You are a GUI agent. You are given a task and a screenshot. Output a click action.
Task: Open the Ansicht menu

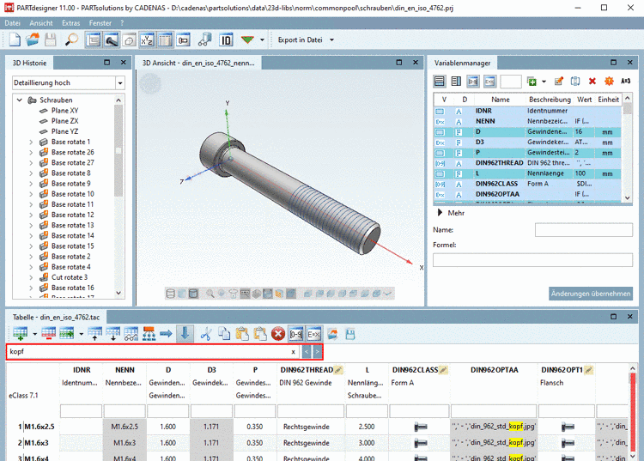click(41, 23)
